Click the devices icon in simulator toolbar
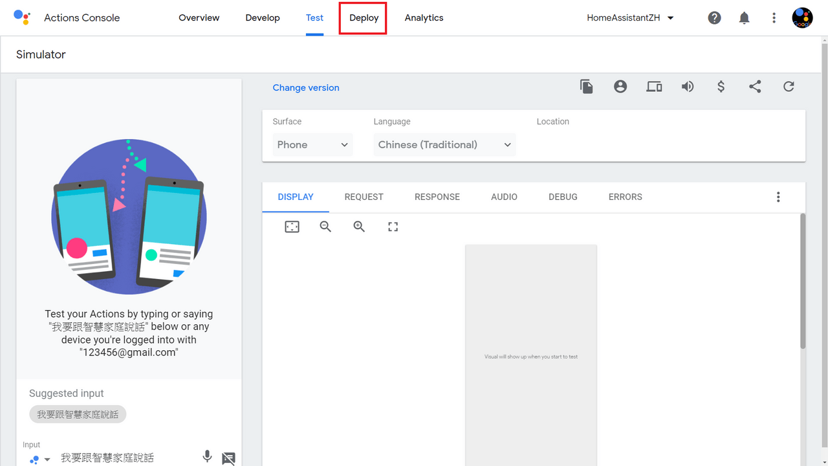Image resolution: width=828 pixels, height=466 pixels. [x=654, y=86]
